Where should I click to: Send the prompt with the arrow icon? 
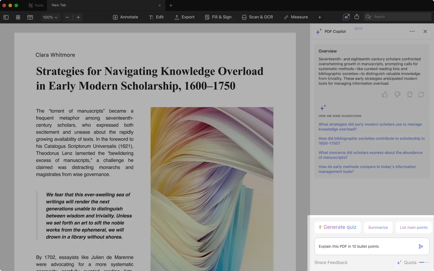[421, 246]
